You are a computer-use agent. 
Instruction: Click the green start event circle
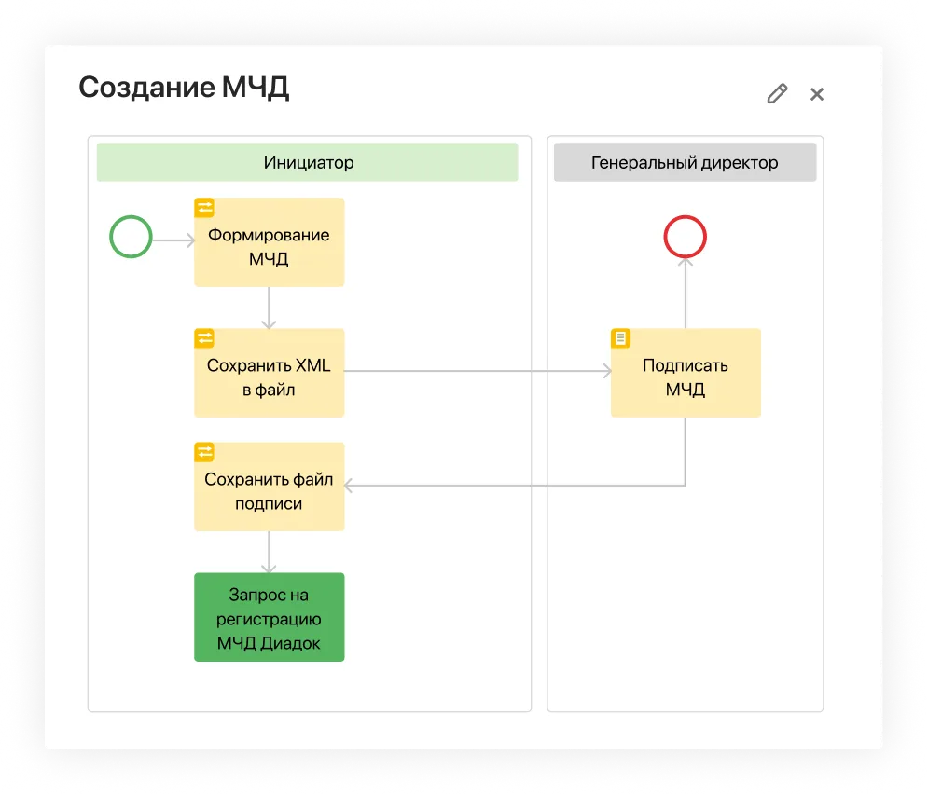pyautogui.click(x=131, y=237)
